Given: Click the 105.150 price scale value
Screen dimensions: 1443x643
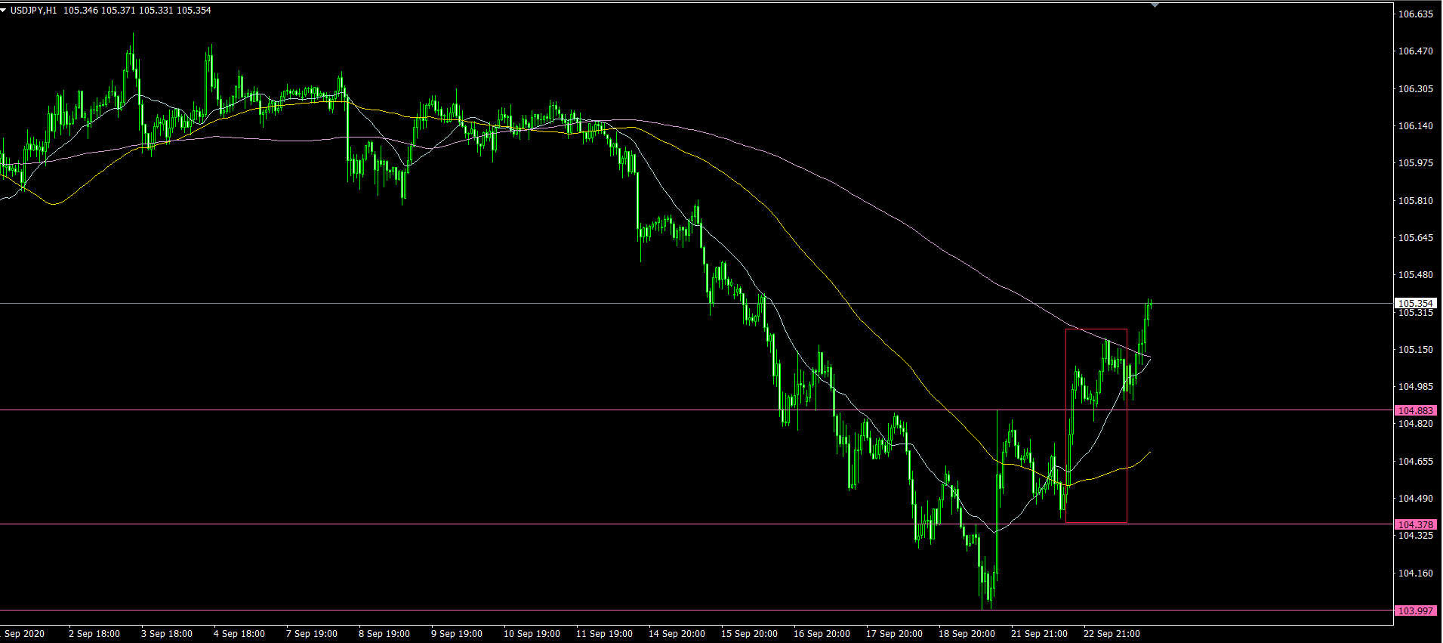Looking at the screenshot, I should tap(1415, 350).
